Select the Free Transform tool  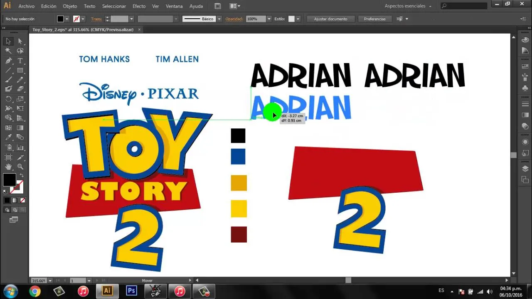point(20,108)
